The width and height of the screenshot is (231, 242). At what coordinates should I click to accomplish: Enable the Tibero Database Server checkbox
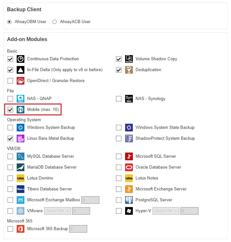10,189
